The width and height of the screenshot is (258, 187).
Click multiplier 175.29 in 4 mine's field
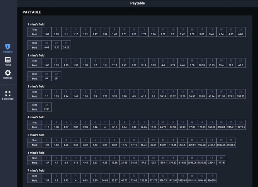(202, 127)
